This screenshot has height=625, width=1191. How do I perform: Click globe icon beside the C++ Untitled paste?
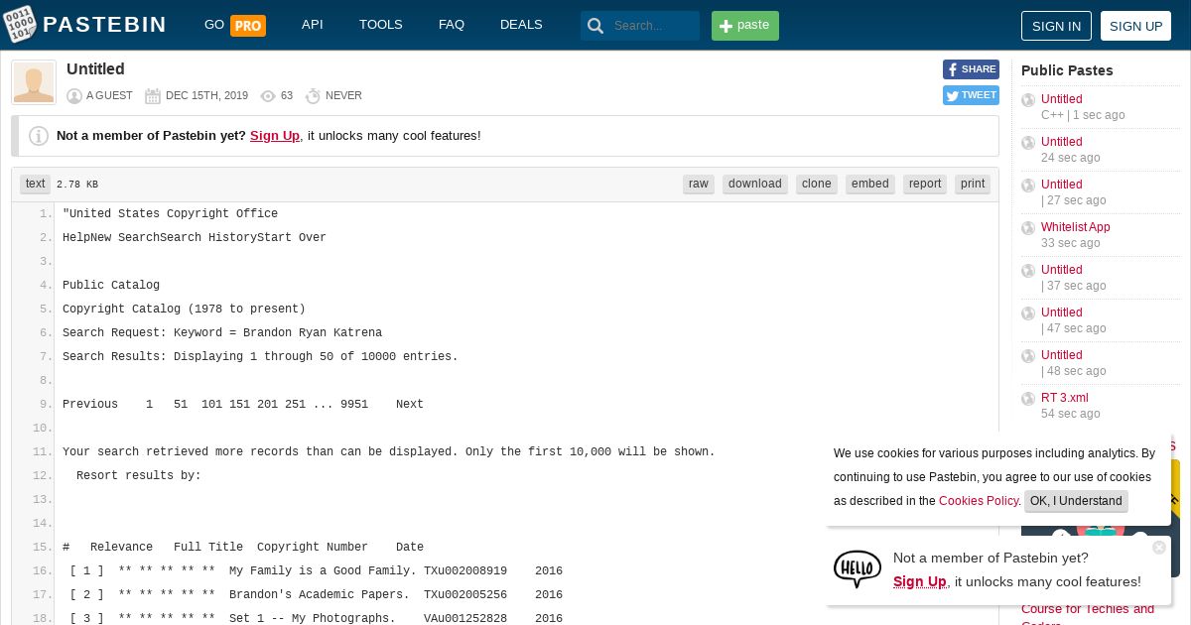[x=1028, y=100]
